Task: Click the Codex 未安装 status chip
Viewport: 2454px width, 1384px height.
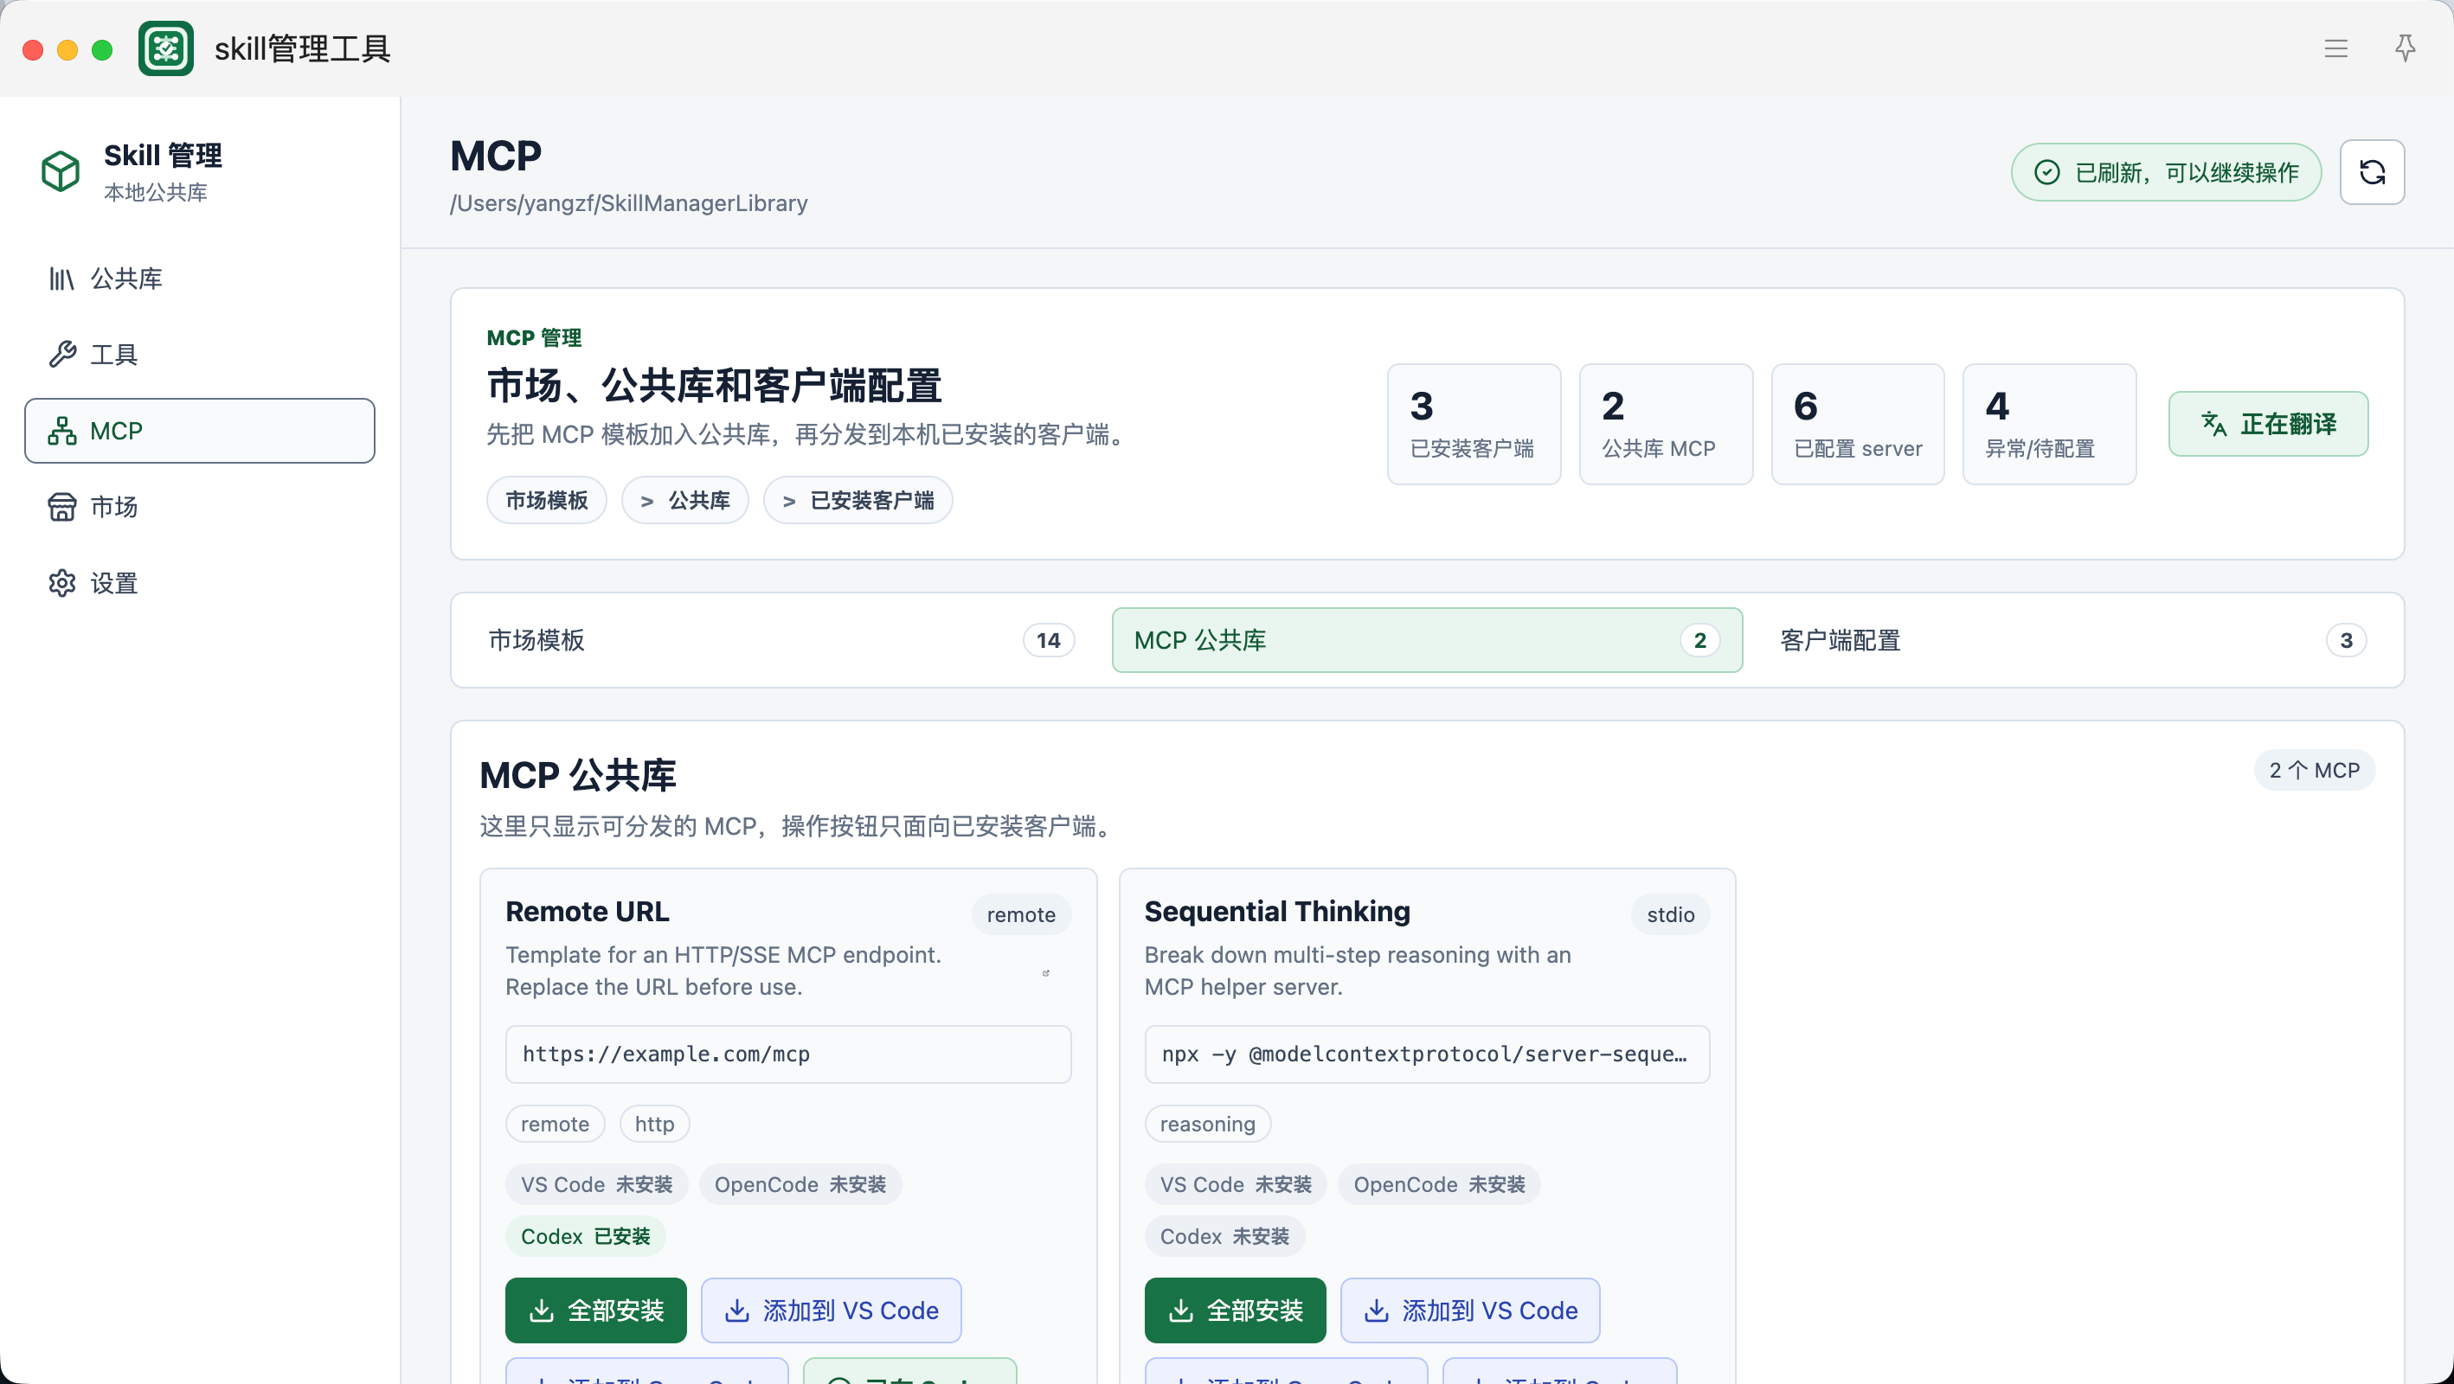Action: pyautogui.click(x=1224, y=1236)
